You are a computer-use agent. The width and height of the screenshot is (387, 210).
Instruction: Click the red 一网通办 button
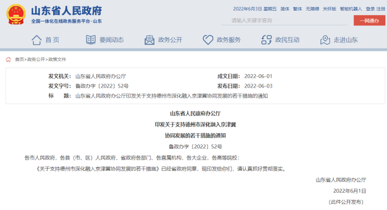(369, 20)
